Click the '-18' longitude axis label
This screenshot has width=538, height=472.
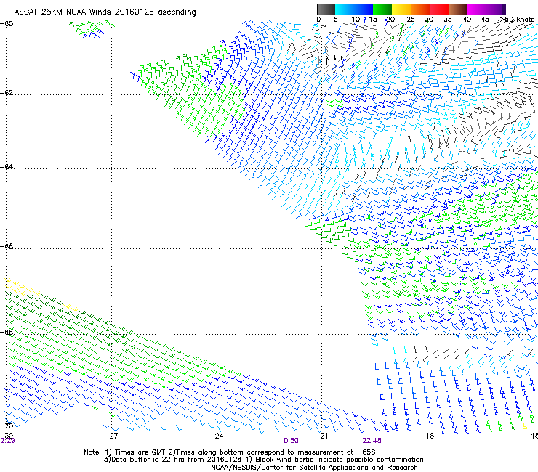coord(427,436)
